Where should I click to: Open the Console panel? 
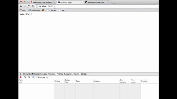84,74
